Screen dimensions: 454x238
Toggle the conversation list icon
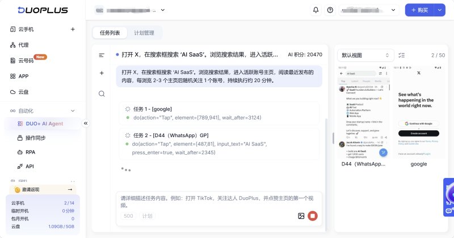[102, 55]
